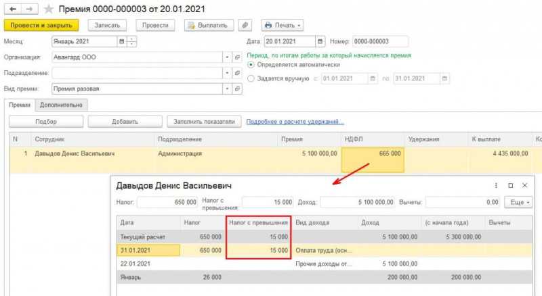The width and height of the screenshot is (542, 296).
Task: Expand the Подразделение dropdown list
Action: point(227,73)
